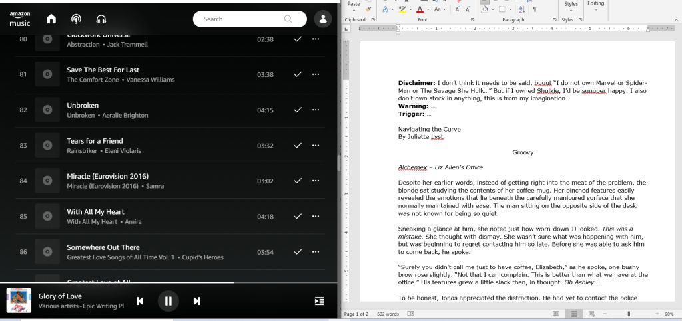Screen dimensions: 682x321
Task: Skip to the next track
Action: tap(196, 301)
